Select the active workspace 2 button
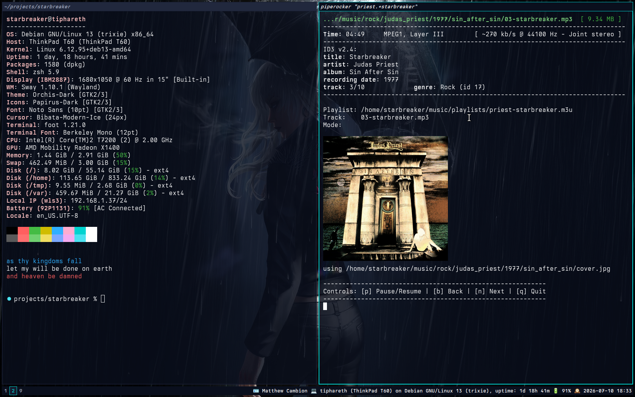This screenshot has width=635, height=397. (x=13, y=391)
